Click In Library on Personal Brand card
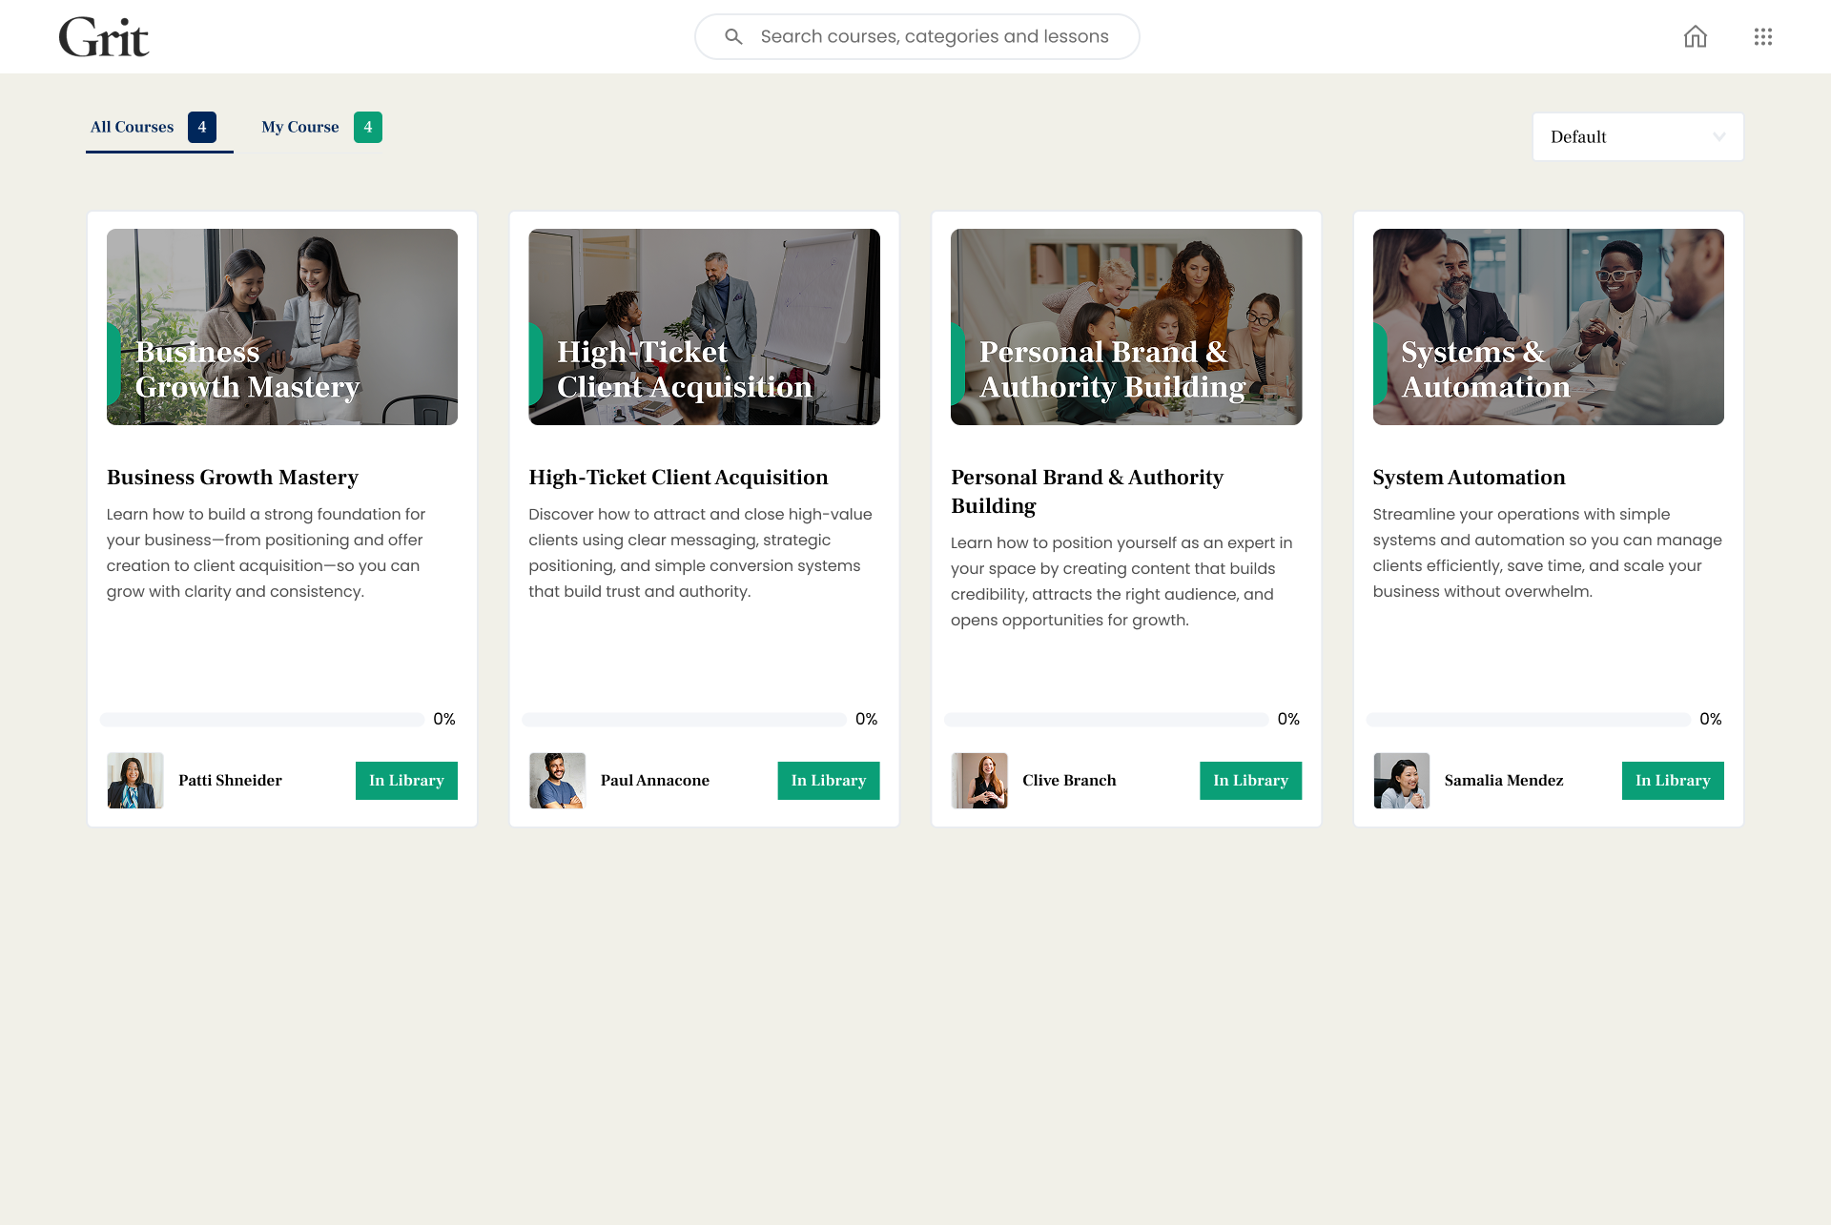The image size is (1831, 1225). (1250, 781)
